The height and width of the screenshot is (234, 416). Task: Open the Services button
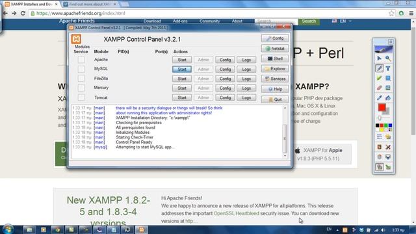pyautogui.click(x=275, y=79)
